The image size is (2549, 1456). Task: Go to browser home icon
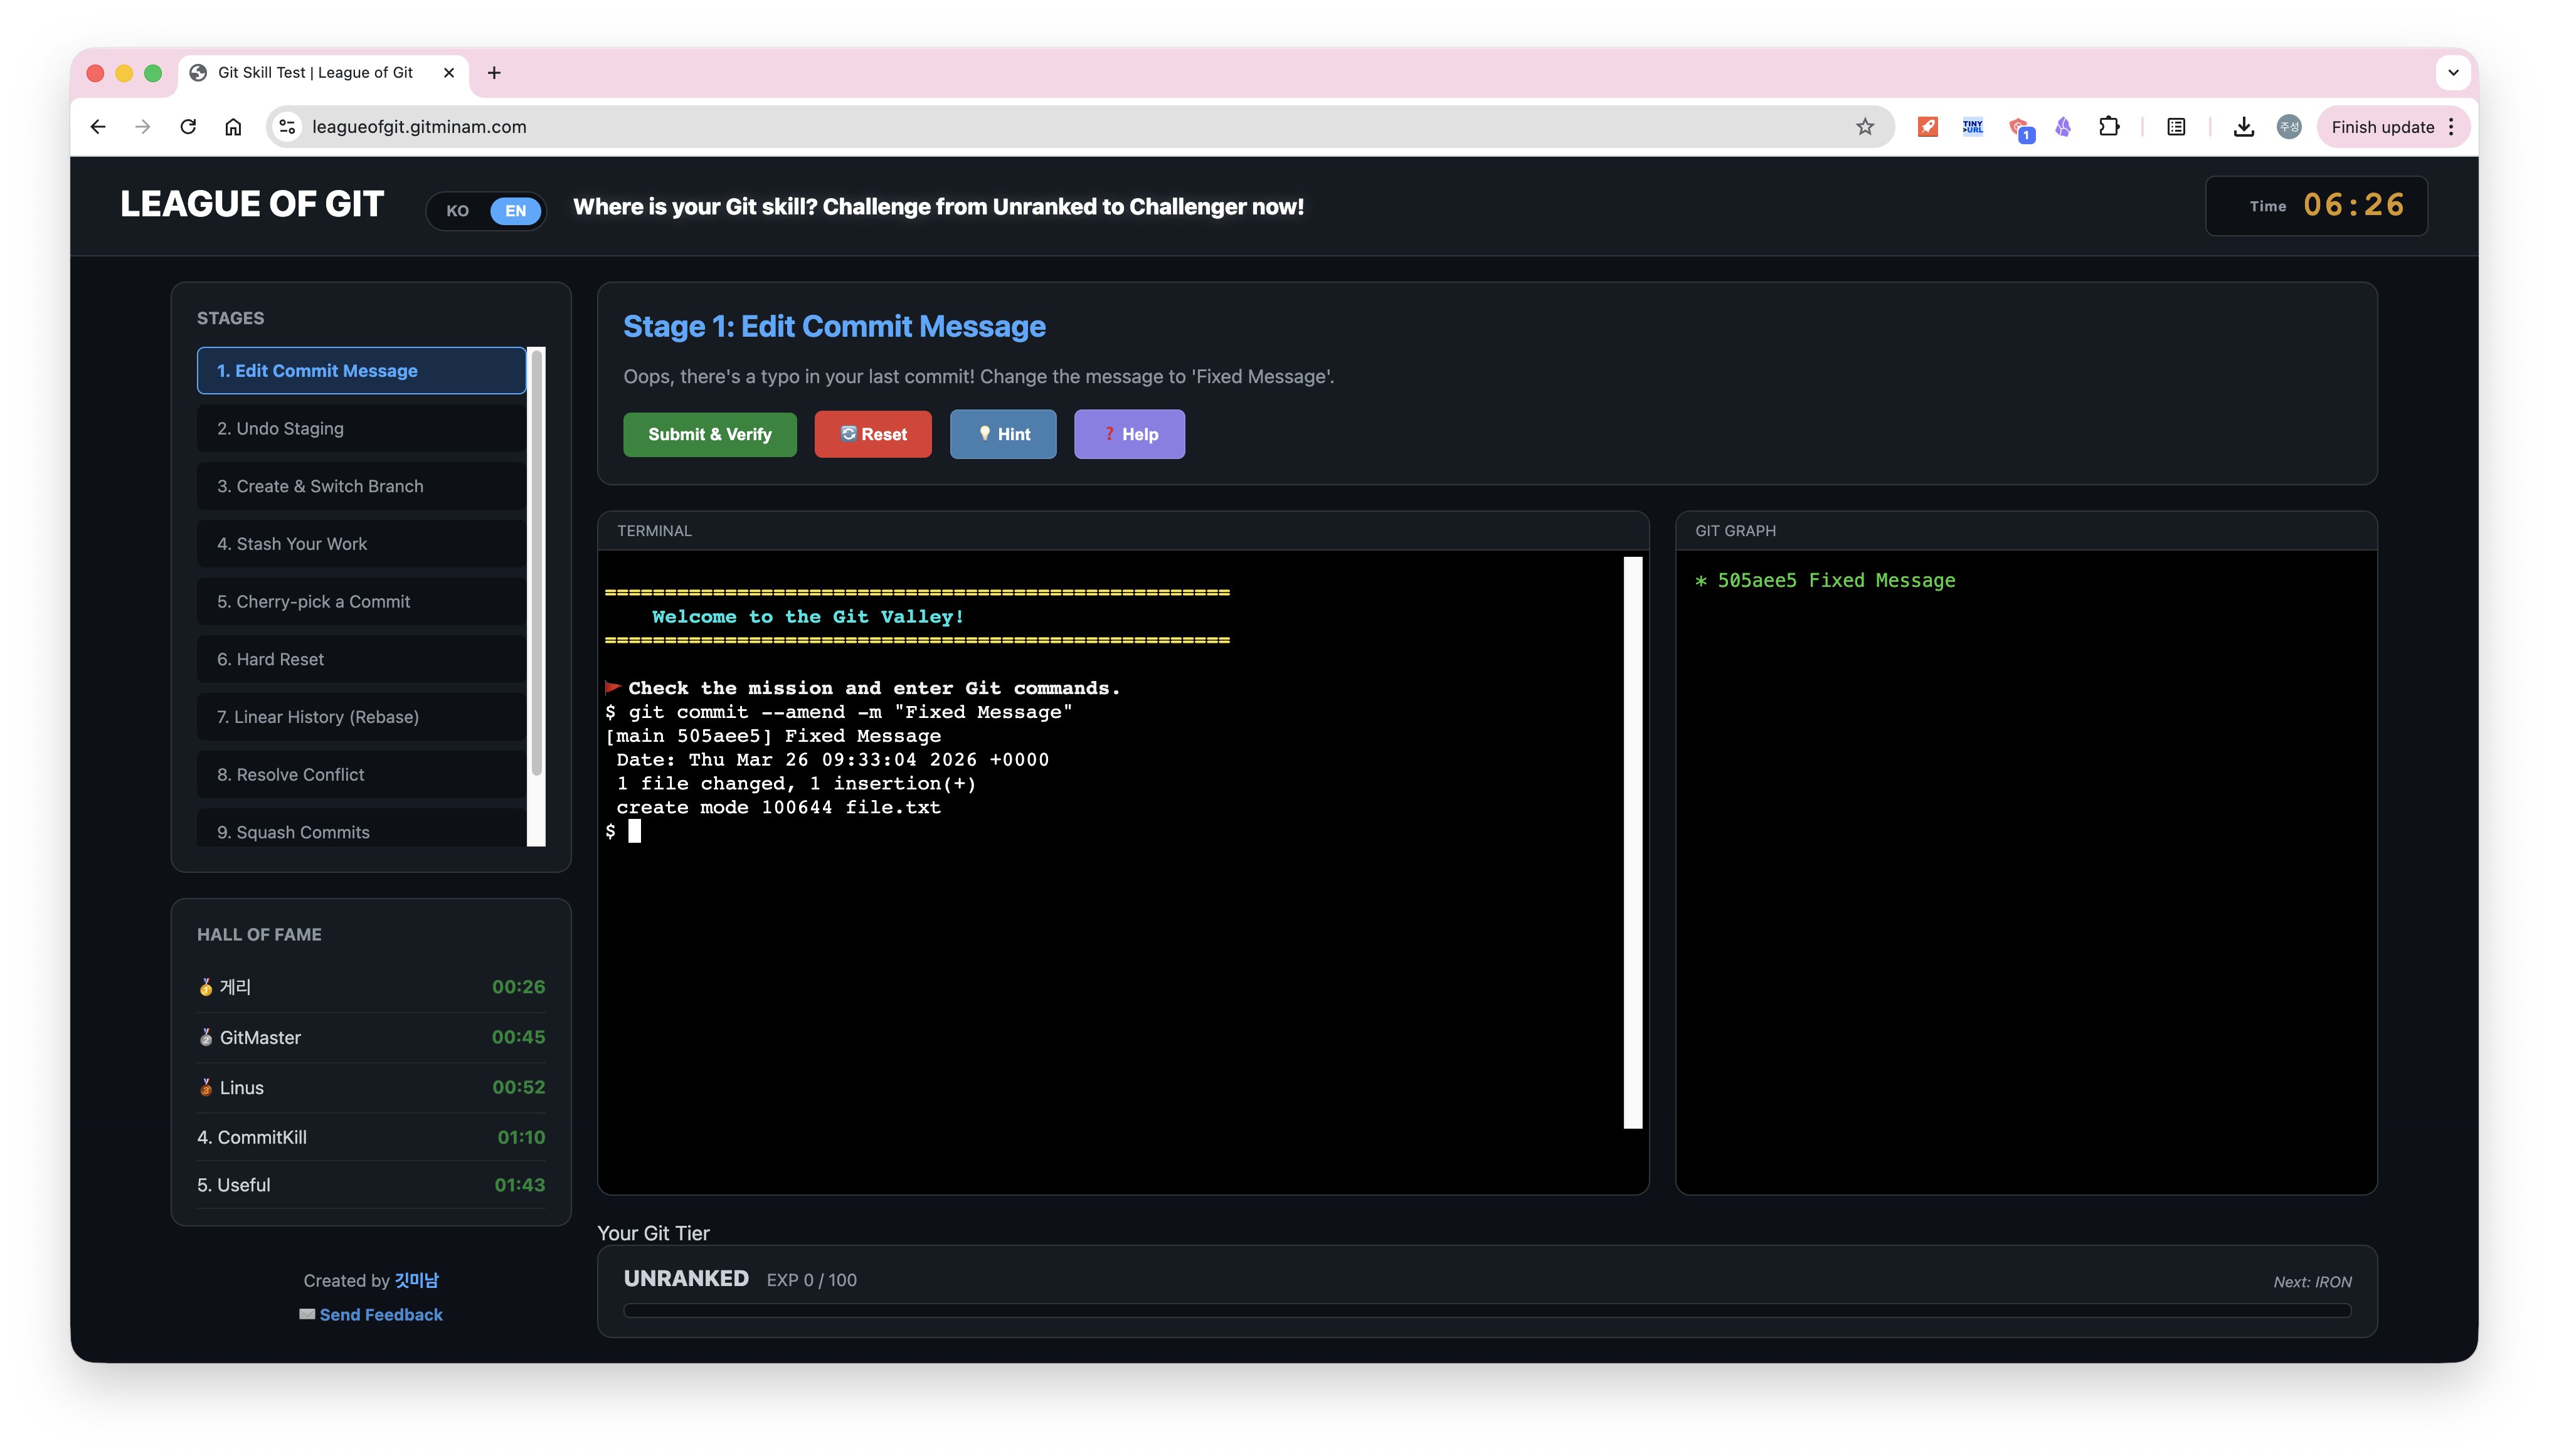[233, 127]
